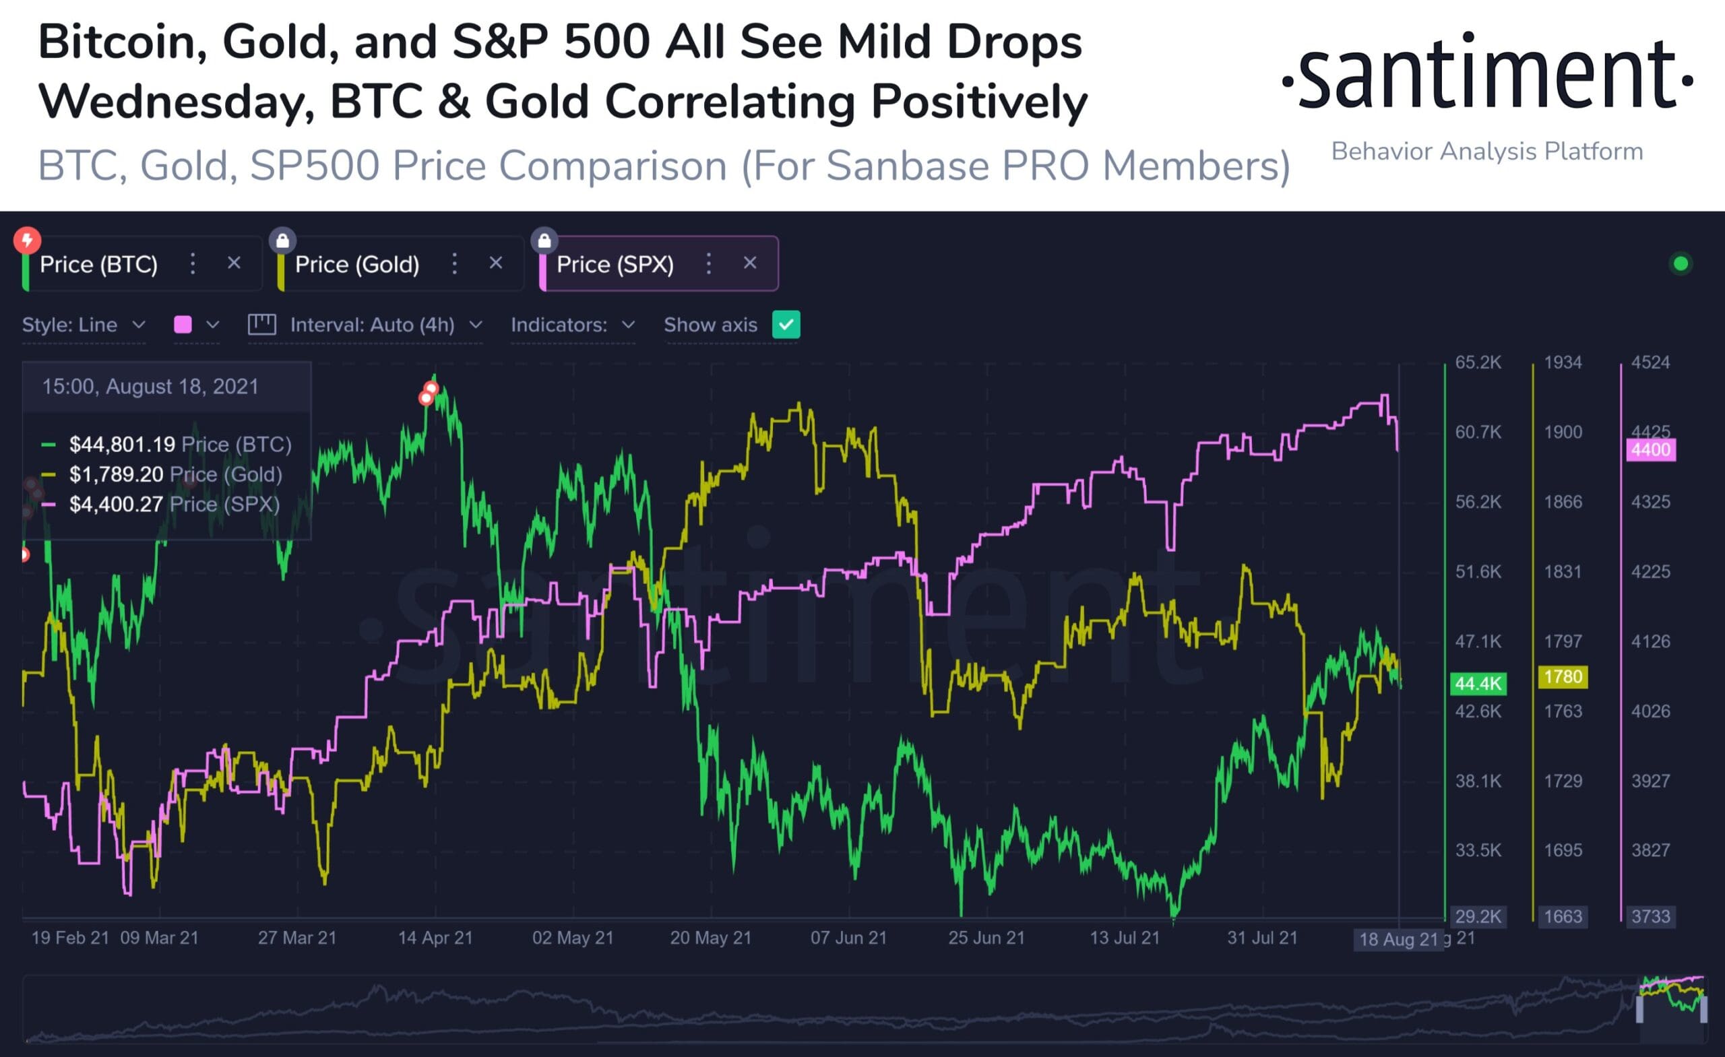The width and height of the screenshot is (1725, 1057).
Task: Click the green status indicator dot
Action: [1681, 263]
